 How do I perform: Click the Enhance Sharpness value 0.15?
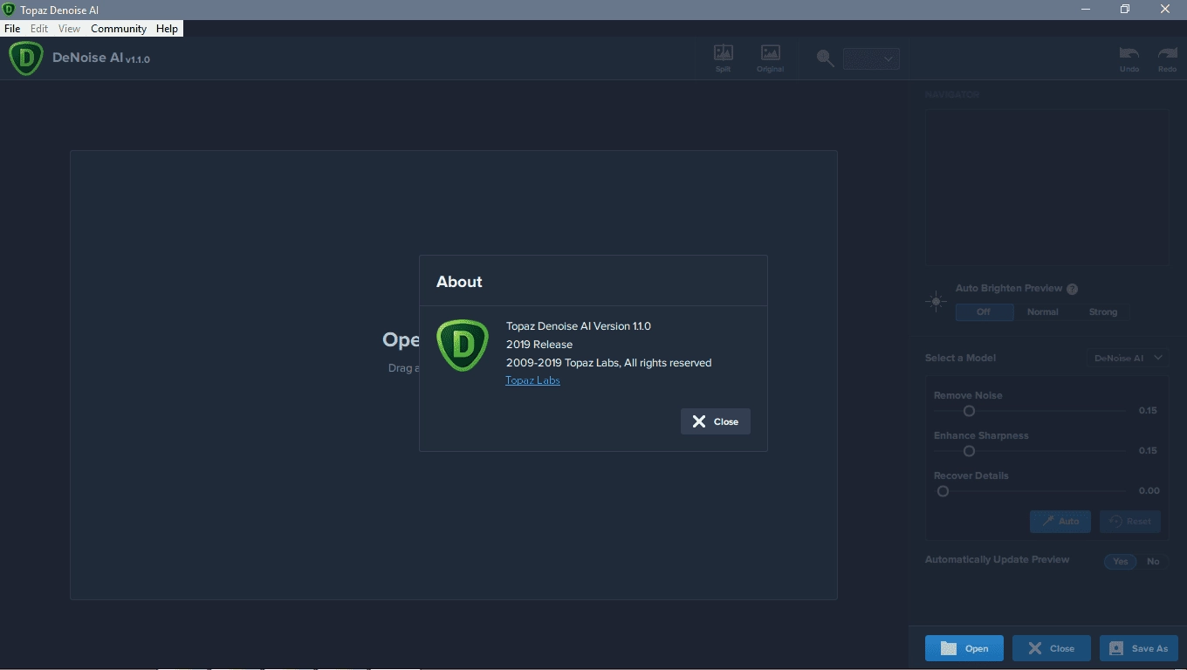click(x=1148, y=450)
